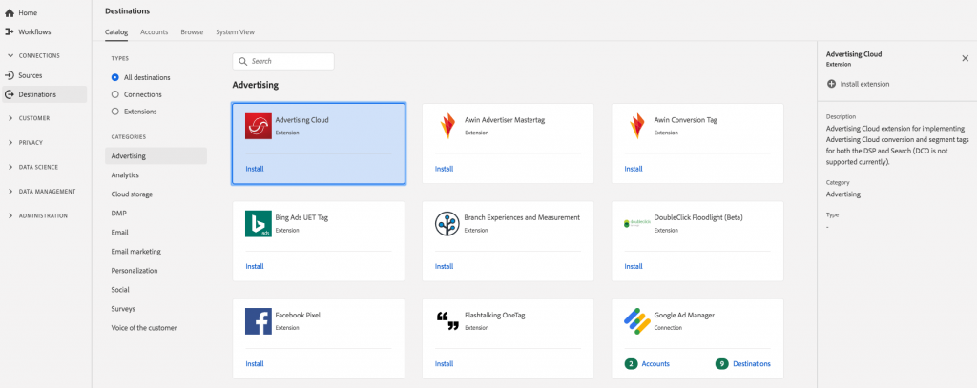Screen dimensions: 977x388
Task: Click Awin Conversion Tag logo
Action: coord(636,127)
